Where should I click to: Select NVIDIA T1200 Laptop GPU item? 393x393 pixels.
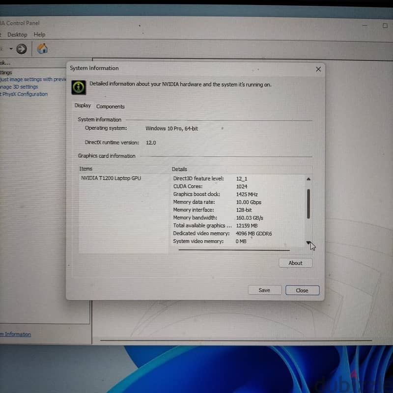point(111,178)
